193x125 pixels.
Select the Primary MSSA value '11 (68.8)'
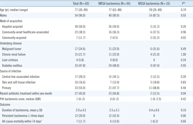pos(154,88)
